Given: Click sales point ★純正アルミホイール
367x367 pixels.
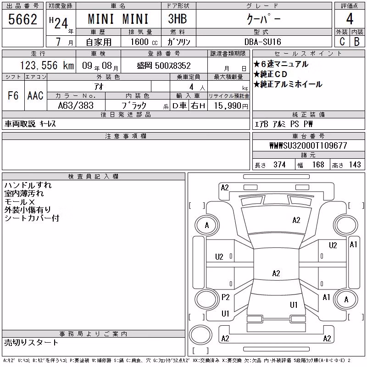Looking at the screenshot, I should click(288, 84).
